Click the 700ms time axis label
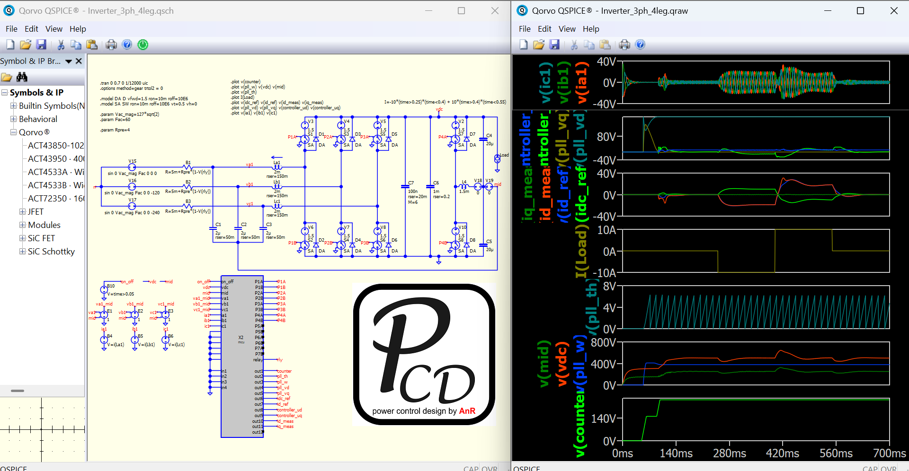Screen dimensions: 909x471 tap(889, 454)
